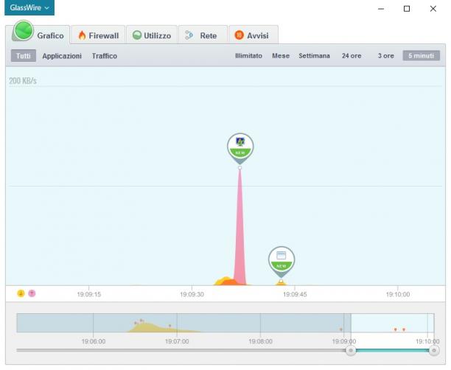Click the 19:09:15 time axis label
Screen dimensions: 451x370
(x=89, y=294)
